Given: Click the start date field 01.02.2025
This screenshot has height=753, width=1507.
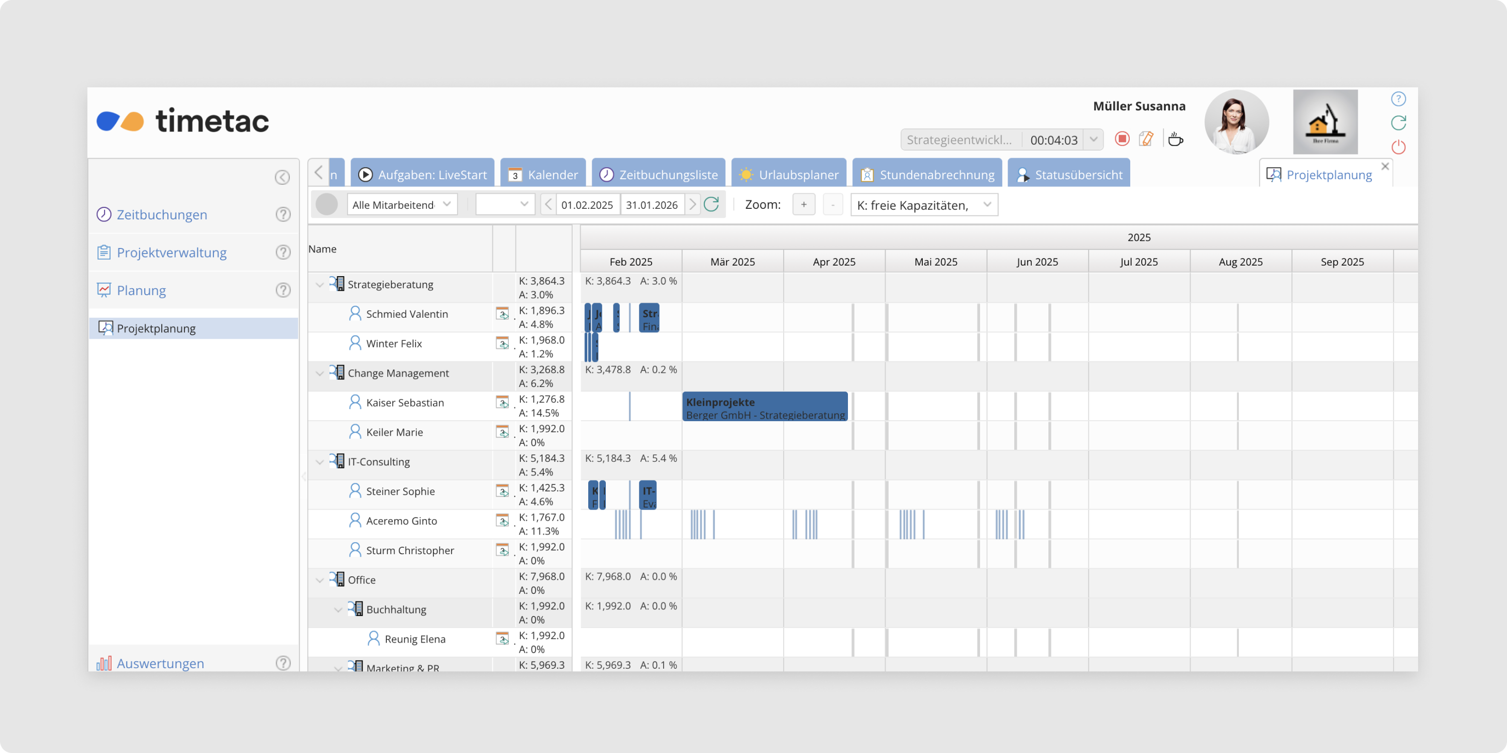Looking at the screenshot, I should [587, 205].
